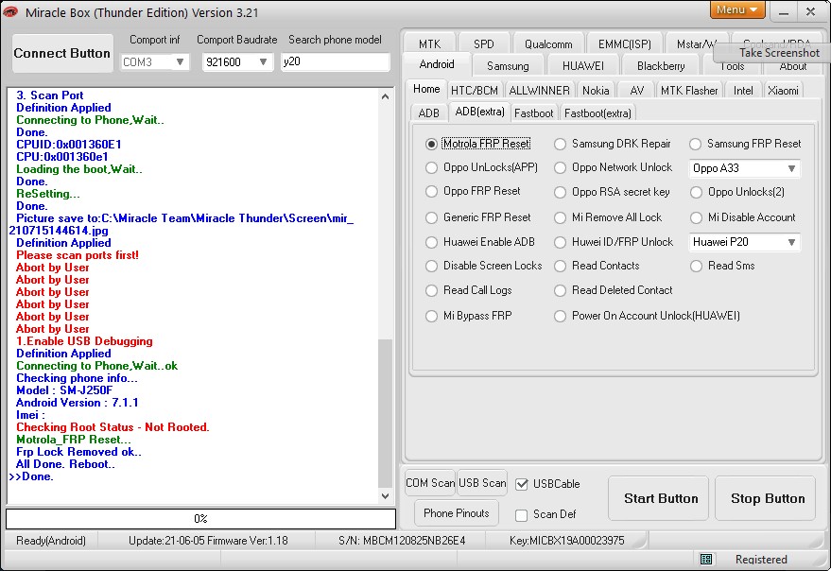Choose the Mi Bypass FRP option
Image resolution: width=831 pixels, height=571 pixels.
click(431, 316)
